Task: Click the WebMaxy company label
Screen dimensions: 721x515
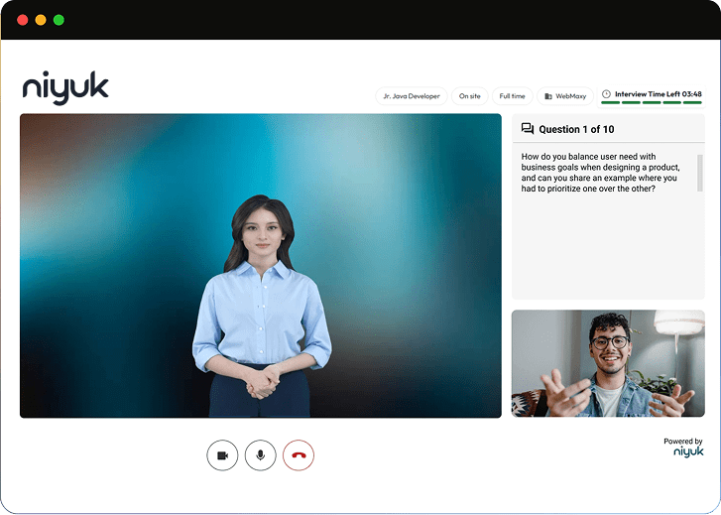Action: coord(570,96)
